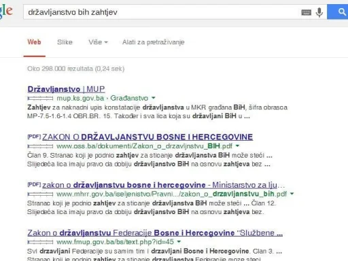Click the PDF tag before zakon o državljanstvu bosne
348x261 pixels.
[x=34, y=184]
